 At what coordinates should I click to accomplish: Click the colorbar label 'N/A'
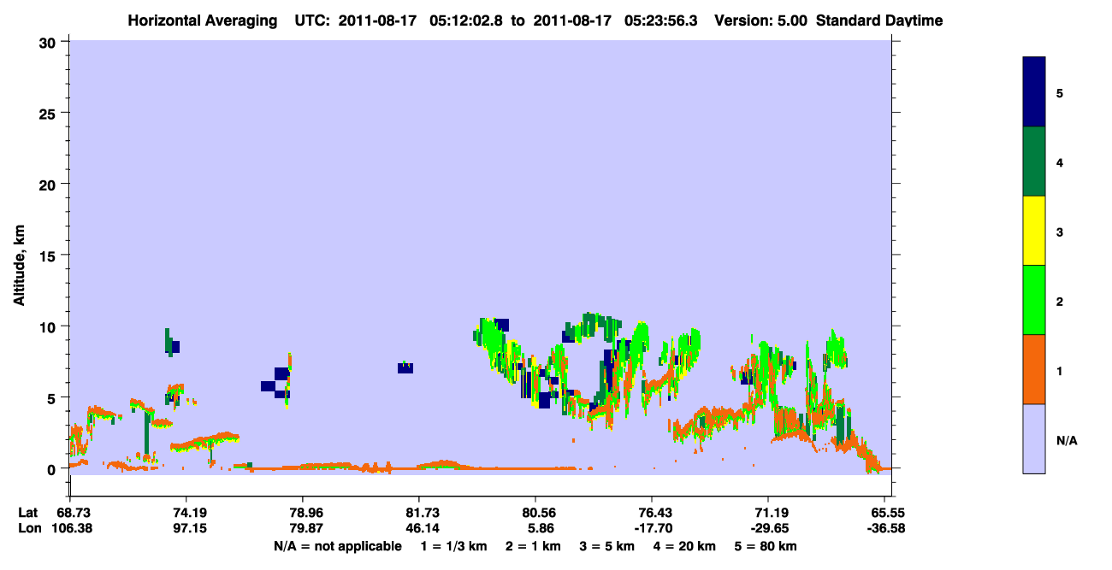point(1067,441)
